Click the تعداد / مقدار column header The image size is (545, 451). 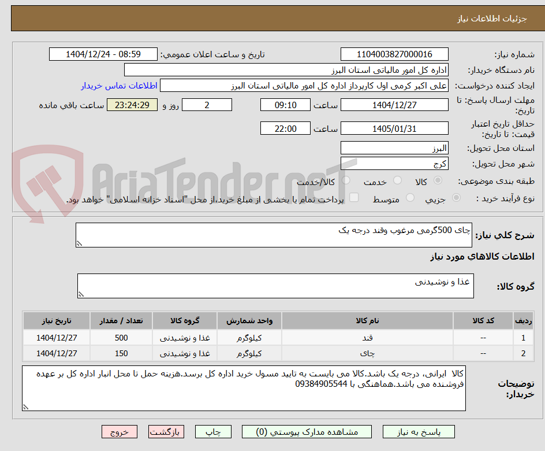click(x=121, y=320)
